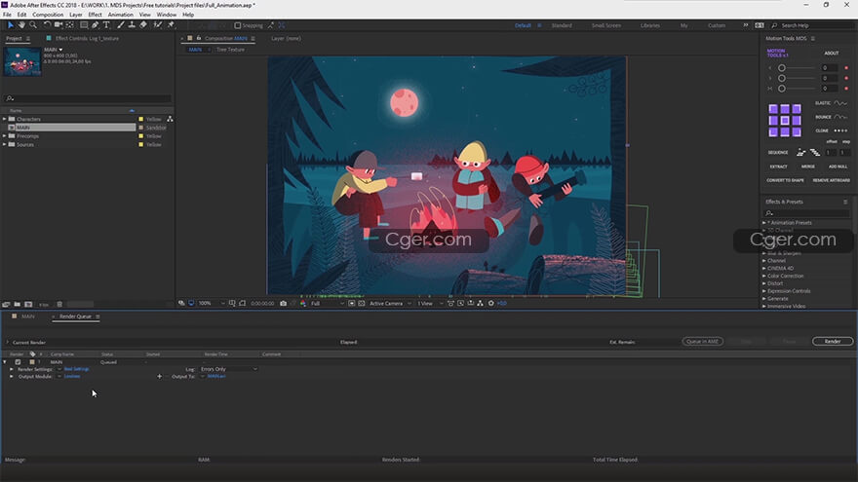Toggle the composition viewer lock icon
The height and width of the screenshot is (482, 858).
(199, 38)
